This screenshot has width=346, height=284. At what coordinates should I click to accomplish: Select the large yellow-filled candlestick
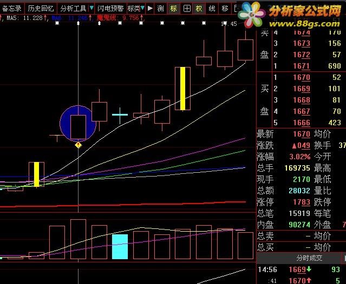click(x=182, y=89)
